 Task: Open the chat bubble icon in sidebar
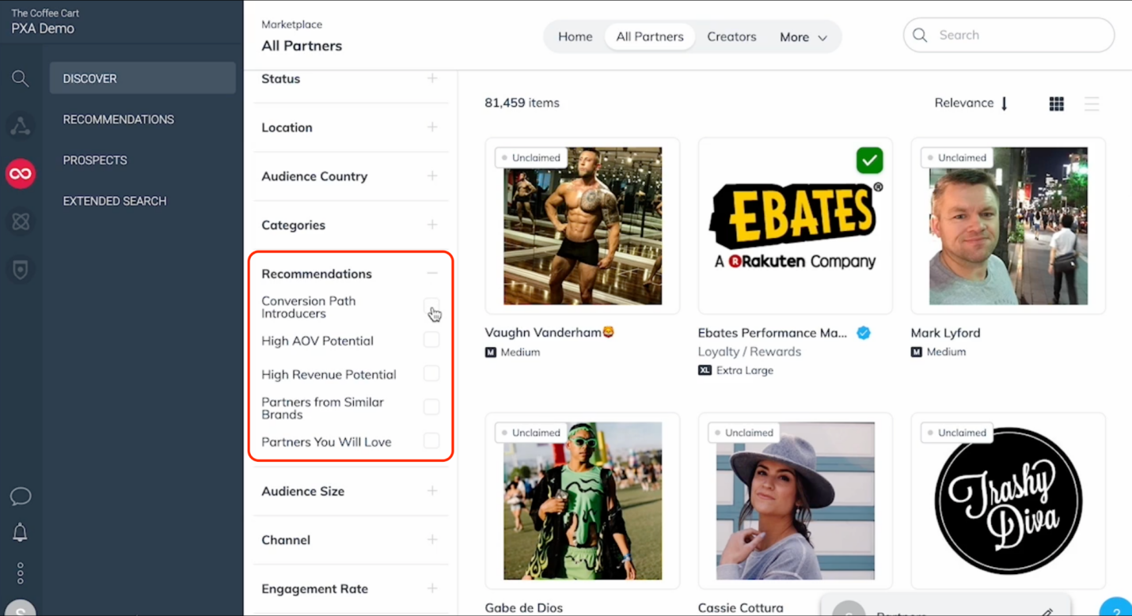click(x=21, y=496)
